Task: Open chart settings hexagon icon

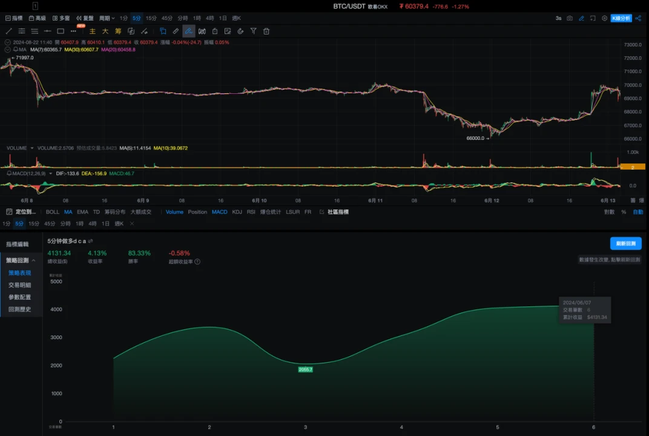Action: (x=604, y=18)
